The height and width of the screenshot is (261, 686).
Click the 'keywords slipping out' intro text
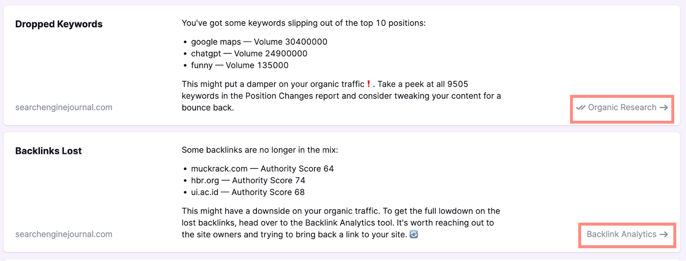[304, 23]
